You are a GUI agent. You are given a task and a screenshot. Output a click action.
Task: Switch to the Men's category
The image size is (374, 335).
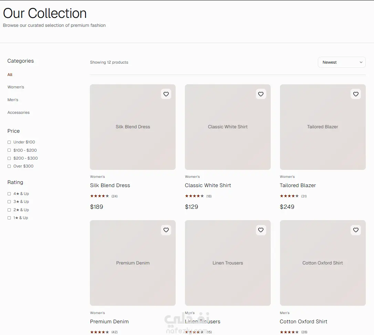[13, 100]
